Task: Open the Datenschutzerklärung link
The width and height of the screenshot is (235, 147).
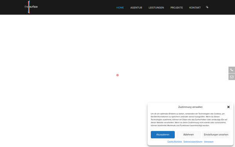Action: pos(193,142)
